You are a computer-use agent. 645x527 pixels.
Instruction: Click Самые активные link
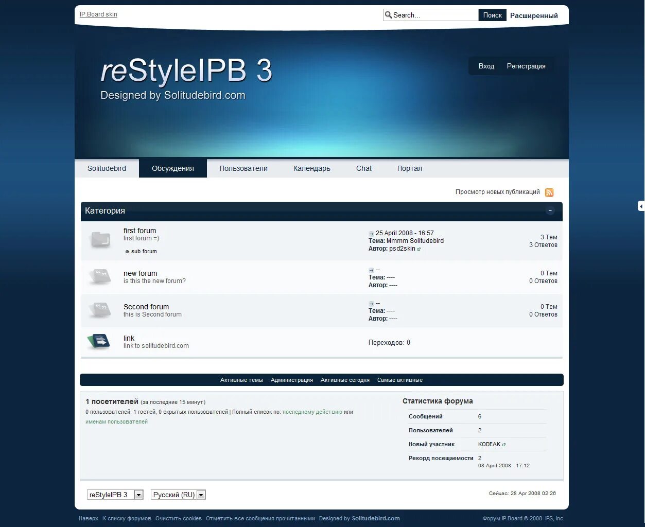pos(400,380)
